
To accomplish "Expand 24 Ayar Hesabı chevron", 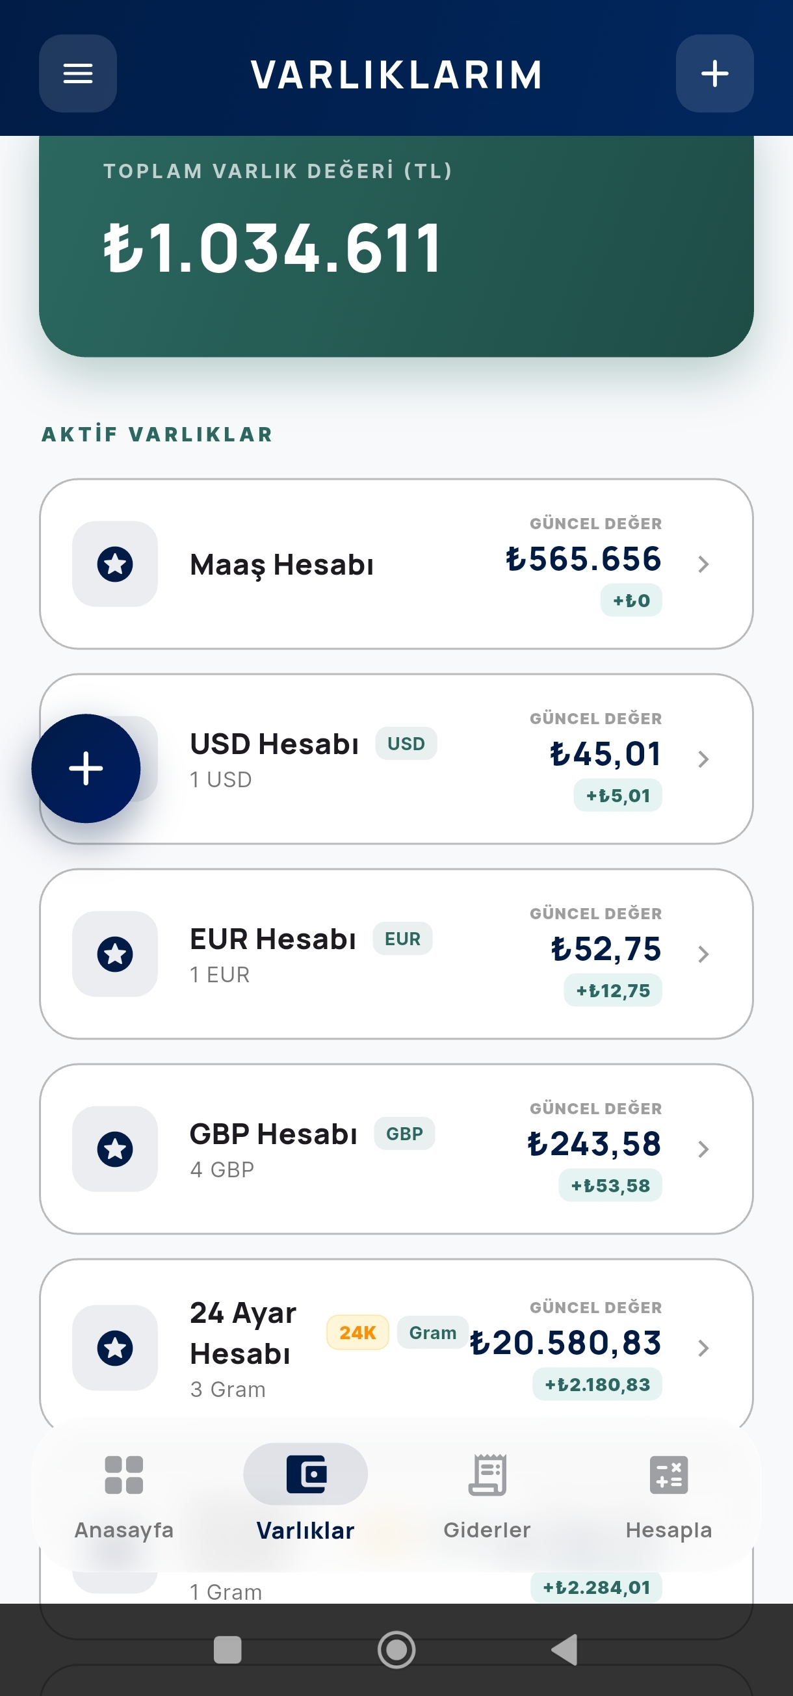I will point(703,1347).
